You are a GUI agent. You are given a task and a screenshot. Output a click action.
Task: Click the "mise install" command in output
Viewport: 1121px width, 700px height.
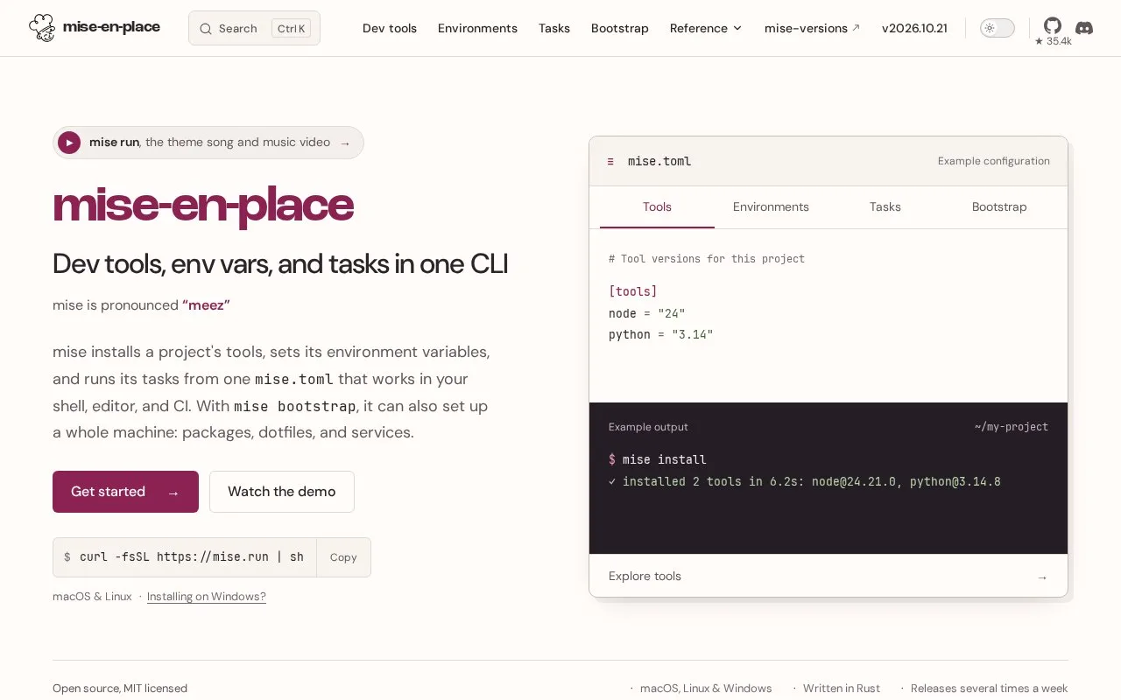(x=664, y=459)
